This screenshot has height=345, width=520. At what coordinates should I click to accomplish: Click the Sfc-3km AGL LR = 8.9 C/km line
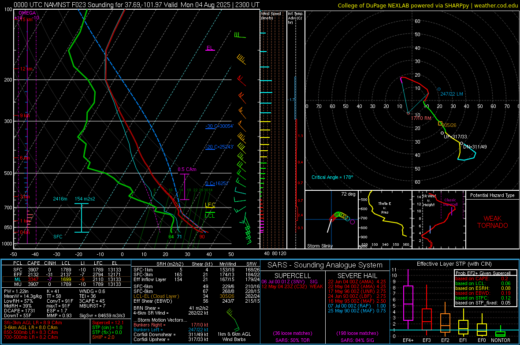pyautogui.click(x=33, y=323)
